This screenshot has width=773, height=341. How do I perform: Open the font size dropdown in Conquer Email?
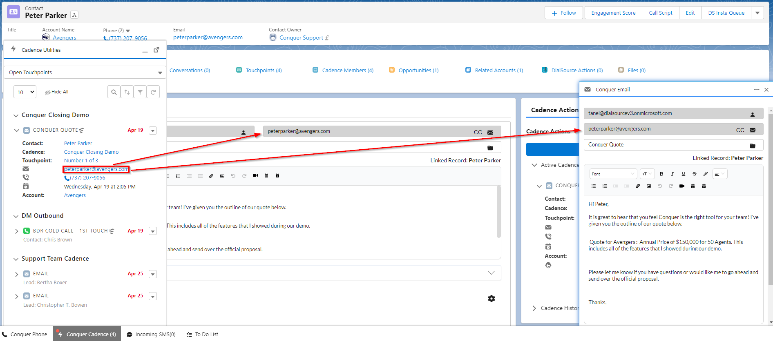tap(647, 174)
